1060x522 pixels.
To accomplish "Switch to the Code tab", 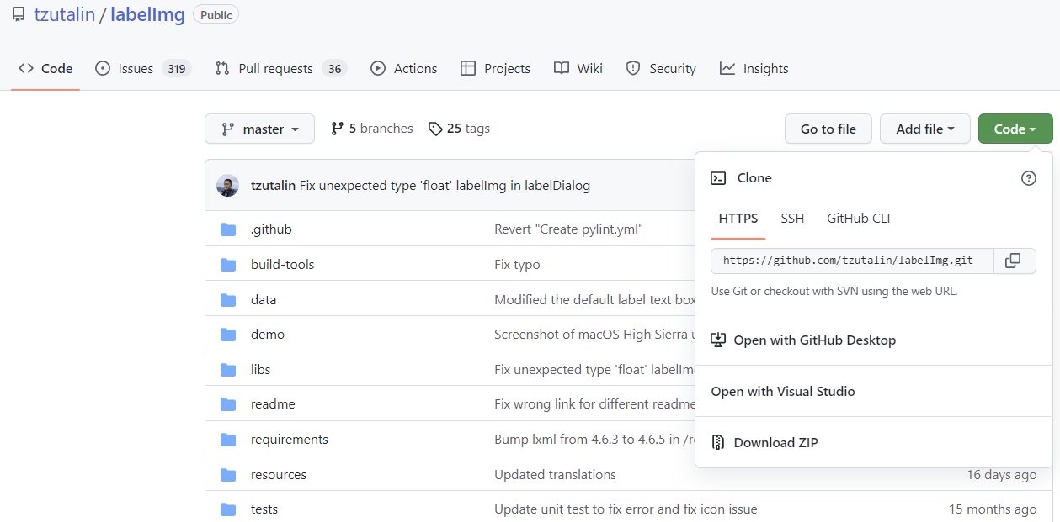I will click(45, 69).
